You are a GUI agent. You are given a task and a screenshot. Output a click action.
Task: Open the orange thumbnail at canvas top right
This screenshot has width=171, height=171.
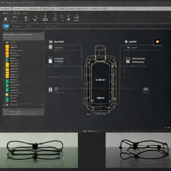158,41
